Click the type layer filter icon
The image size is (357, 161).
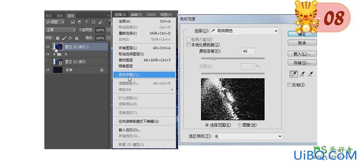(86, 22)
